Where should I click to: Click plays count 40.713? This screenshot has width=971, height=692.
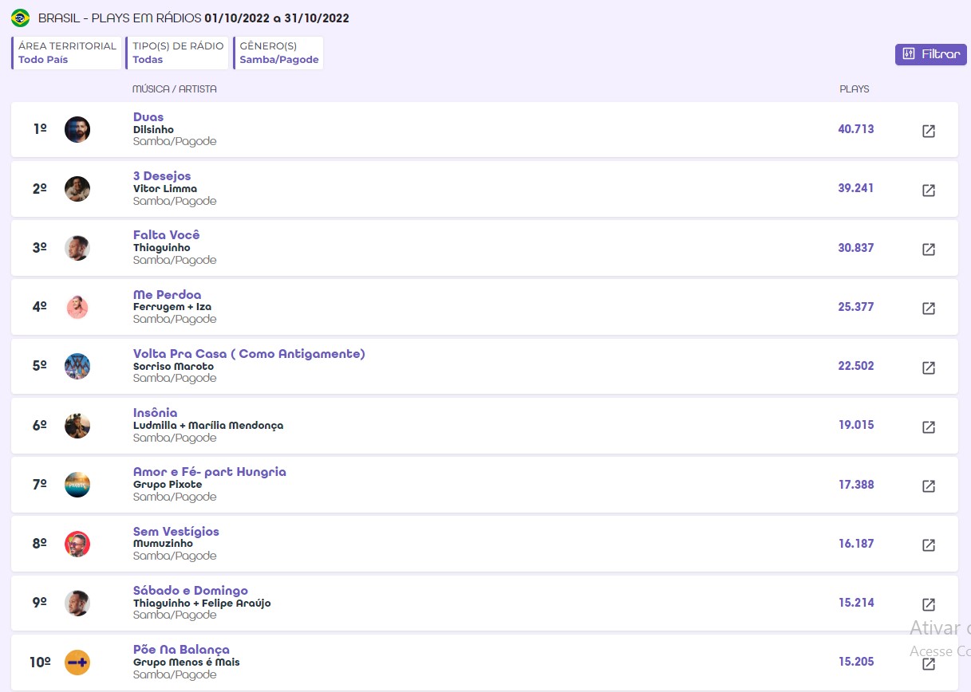(856, 129)
